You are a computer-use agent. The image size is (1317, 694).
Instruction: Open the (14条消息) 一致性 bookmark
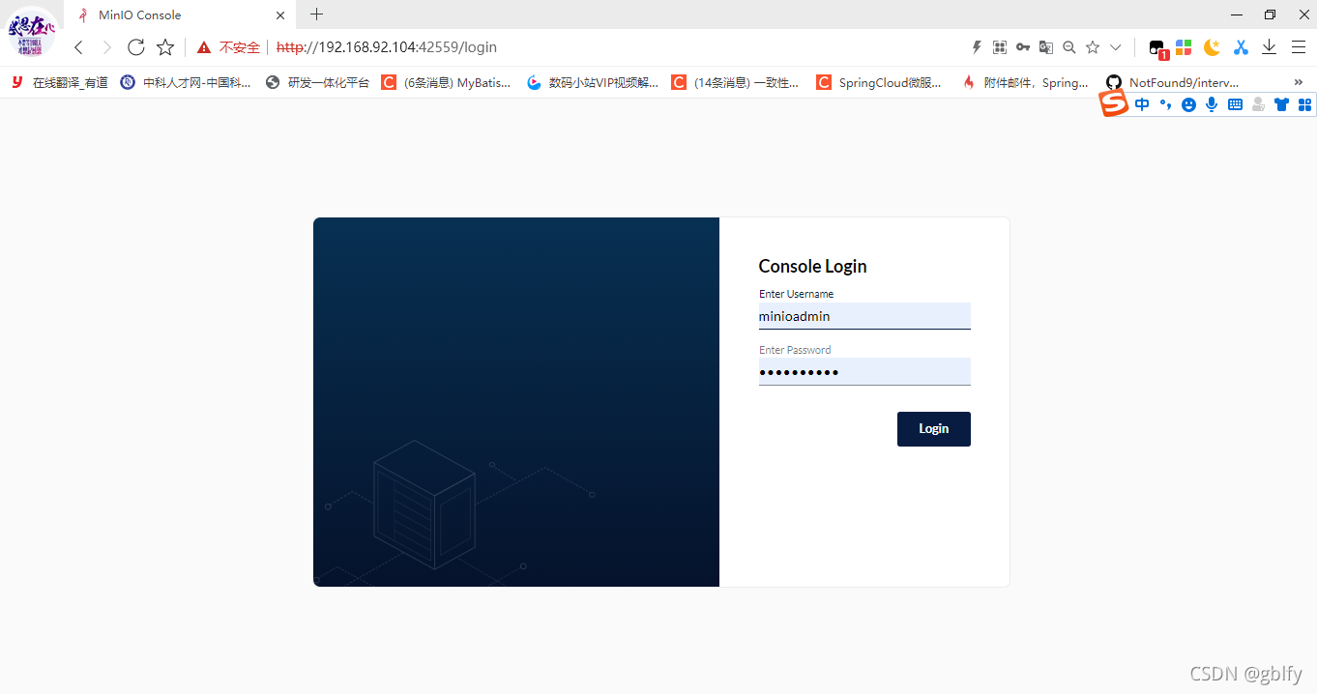click(x=736, y=83)
